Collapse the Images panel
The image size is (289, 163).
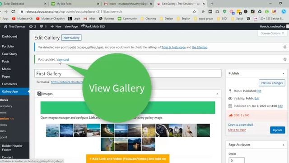(217, 94)
